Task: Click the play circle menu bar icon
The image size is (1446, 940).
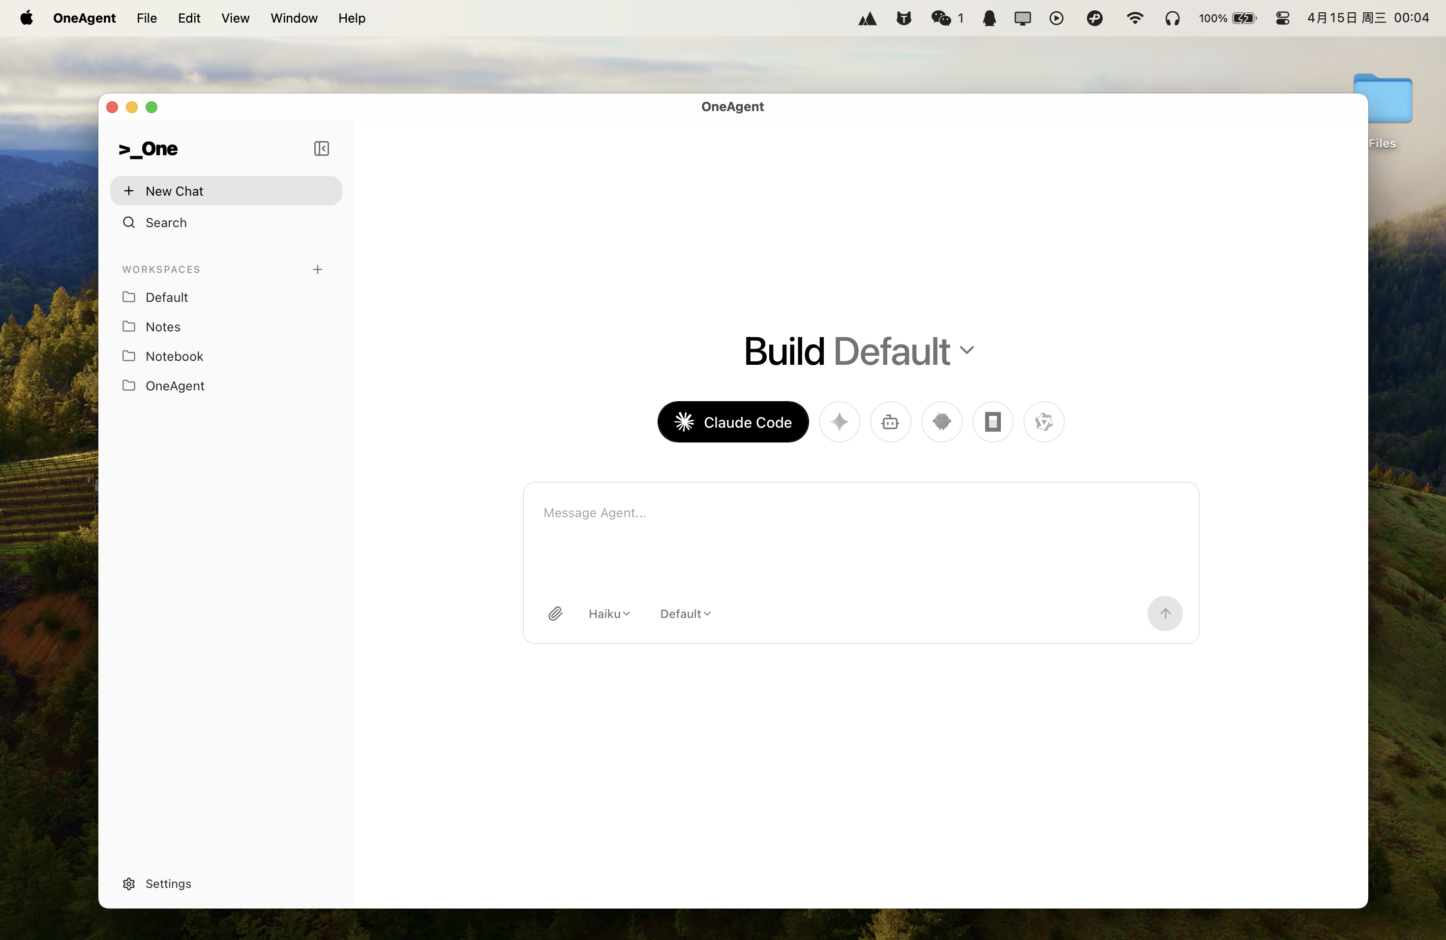Action: coord(1056,18)
